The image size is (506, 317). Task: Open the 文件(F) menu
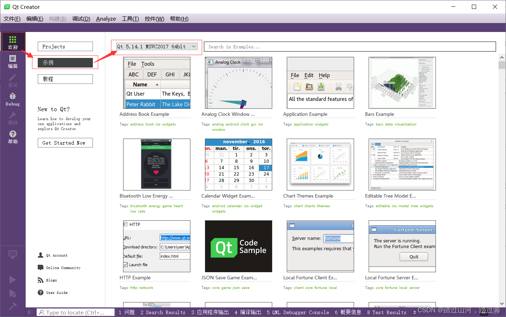point(12,19)
